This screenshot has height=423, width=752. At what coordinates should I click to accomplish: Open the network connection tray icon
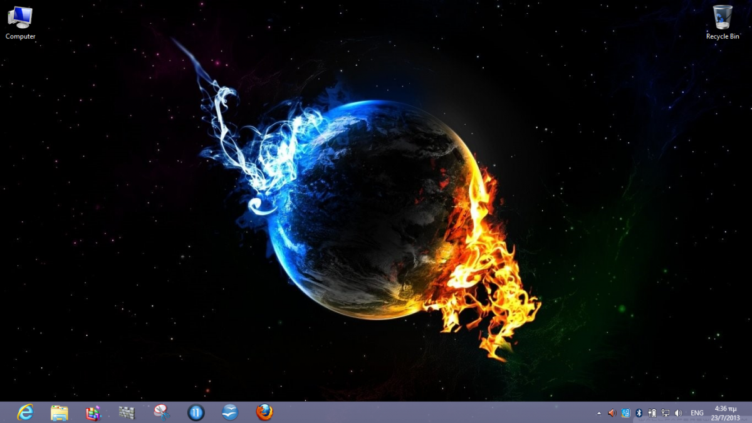[x=665, y=413]
